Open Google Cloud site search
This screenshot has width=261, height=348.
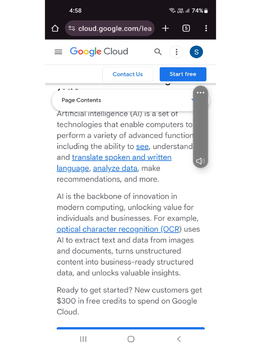pyautogui.click(x=158, y=52)
